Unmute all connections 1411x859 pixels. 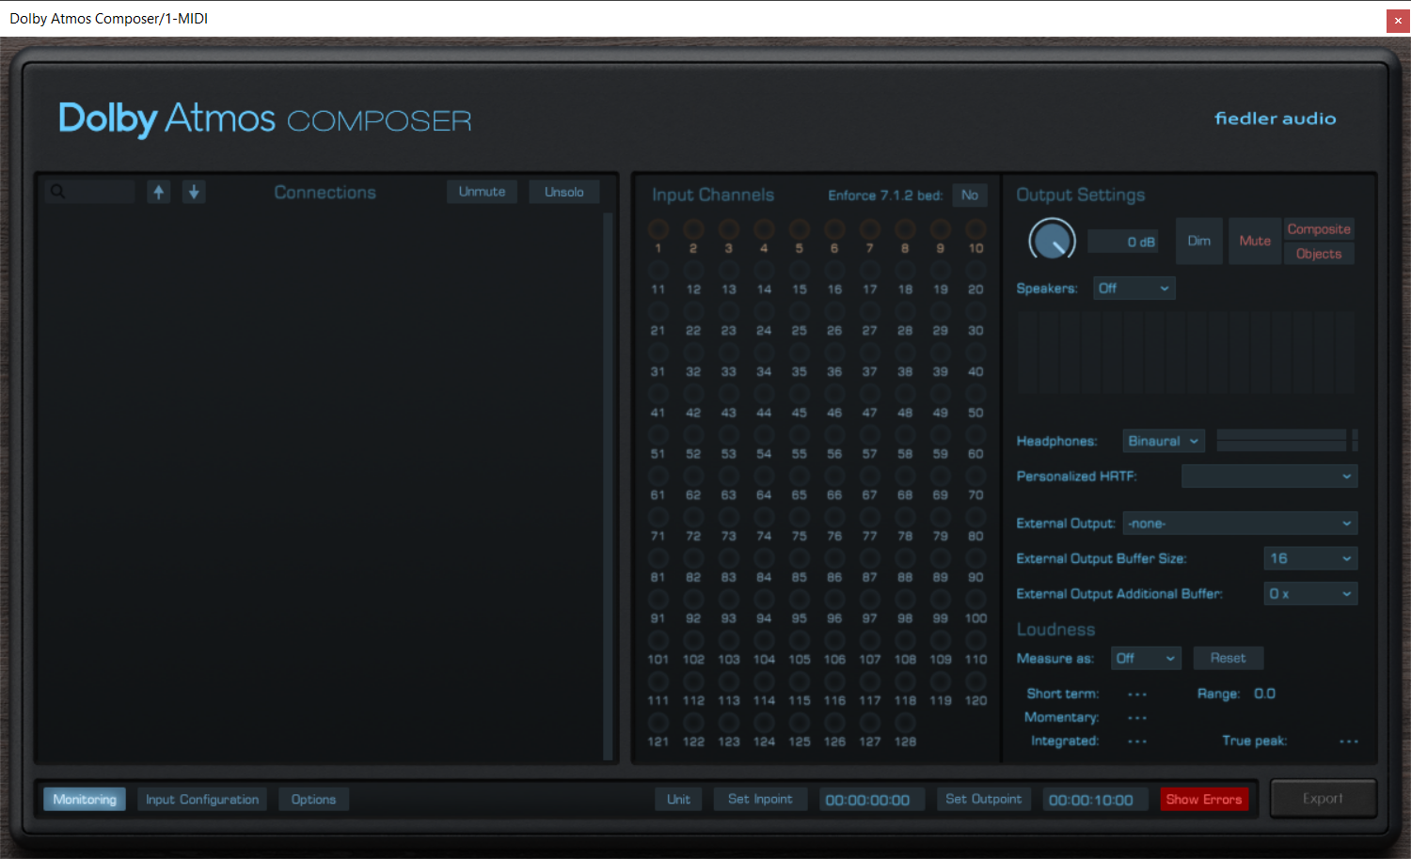[483, 192]
